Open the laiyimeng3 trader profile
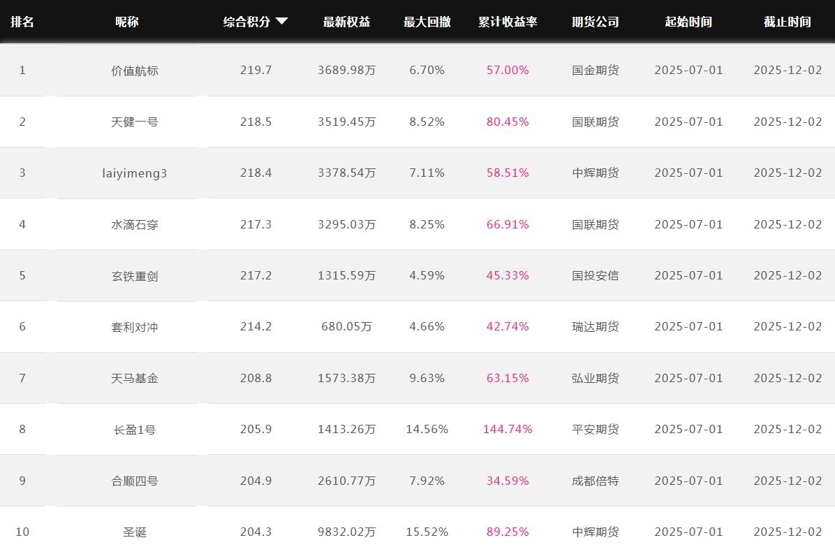835x554 pixels. [135, 173]
